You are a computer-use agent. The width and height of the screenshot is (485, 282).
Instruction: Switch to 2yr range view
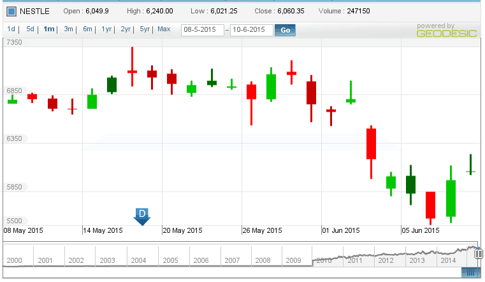126,29
